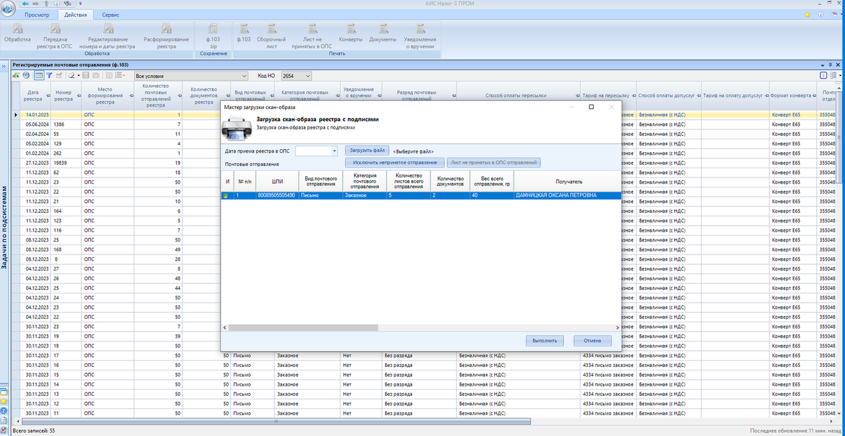Pin the ф.103 panel with pushpin
Screen dimensions: 845x436
830,64
